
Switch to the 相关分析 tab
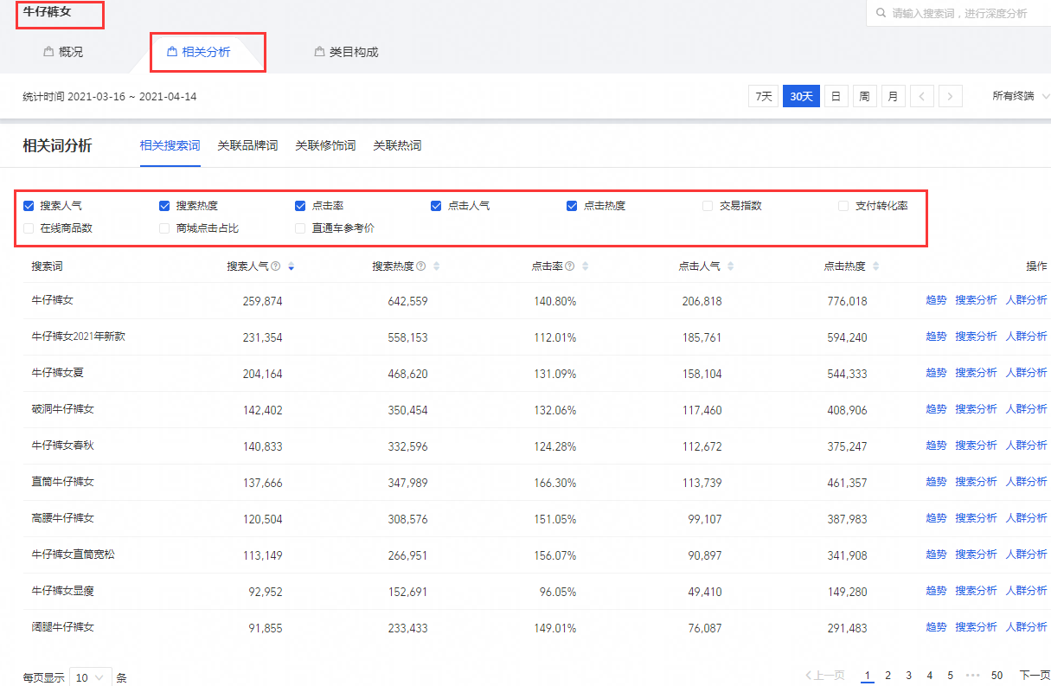point(199,52)
